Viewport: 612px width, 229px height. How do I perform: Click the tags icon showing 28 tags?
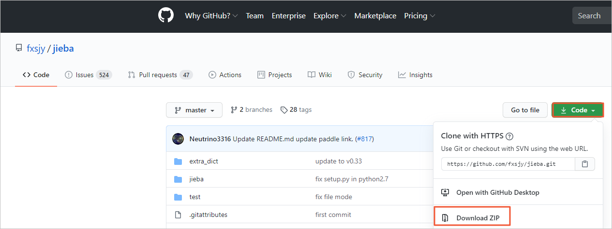(284, 110)
